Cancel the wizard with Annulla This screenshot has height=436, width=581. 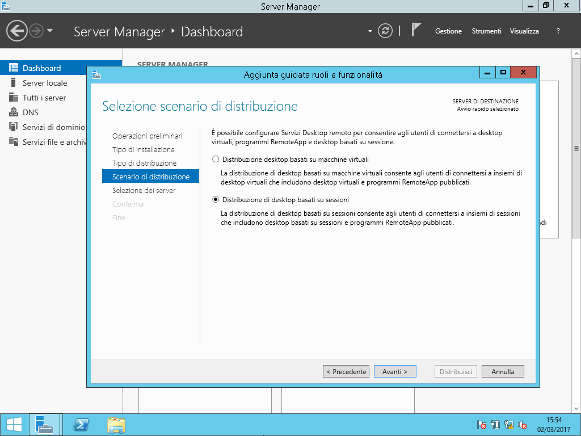(503, 371)
